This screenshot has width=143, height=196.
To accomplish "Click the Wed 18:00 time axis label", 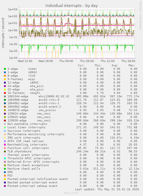I will coord(46,61).
